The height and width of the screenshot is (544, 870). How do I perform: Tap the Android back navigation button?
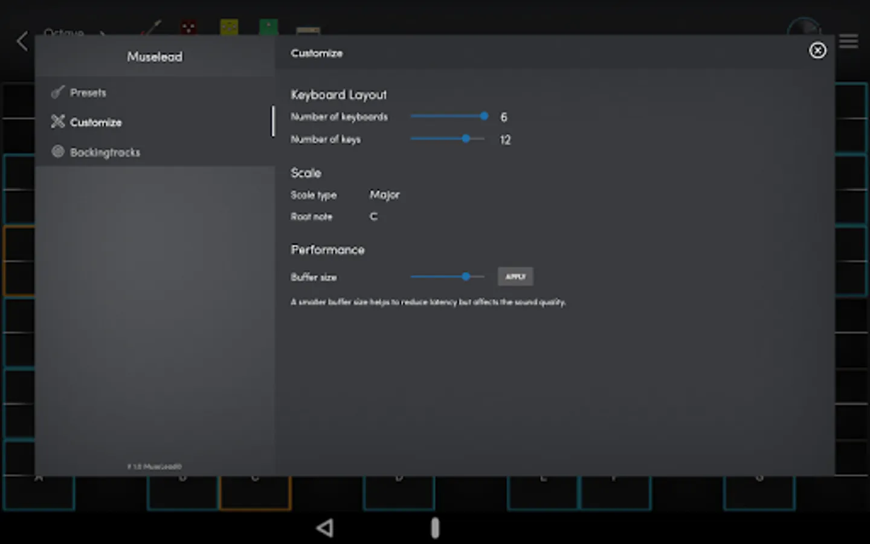click(x=325, y=528)
